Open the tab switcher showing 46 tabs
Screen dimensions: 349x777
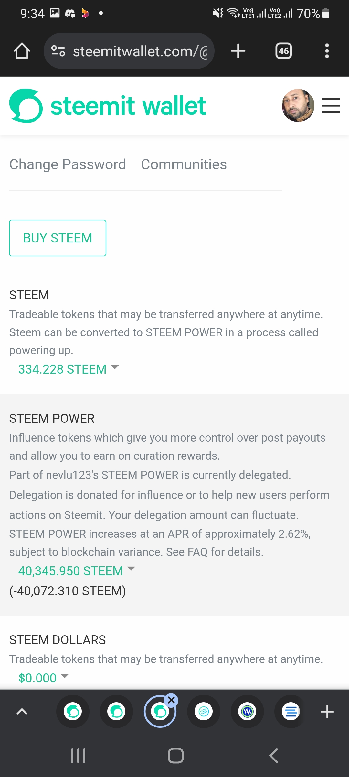(283, 51)
